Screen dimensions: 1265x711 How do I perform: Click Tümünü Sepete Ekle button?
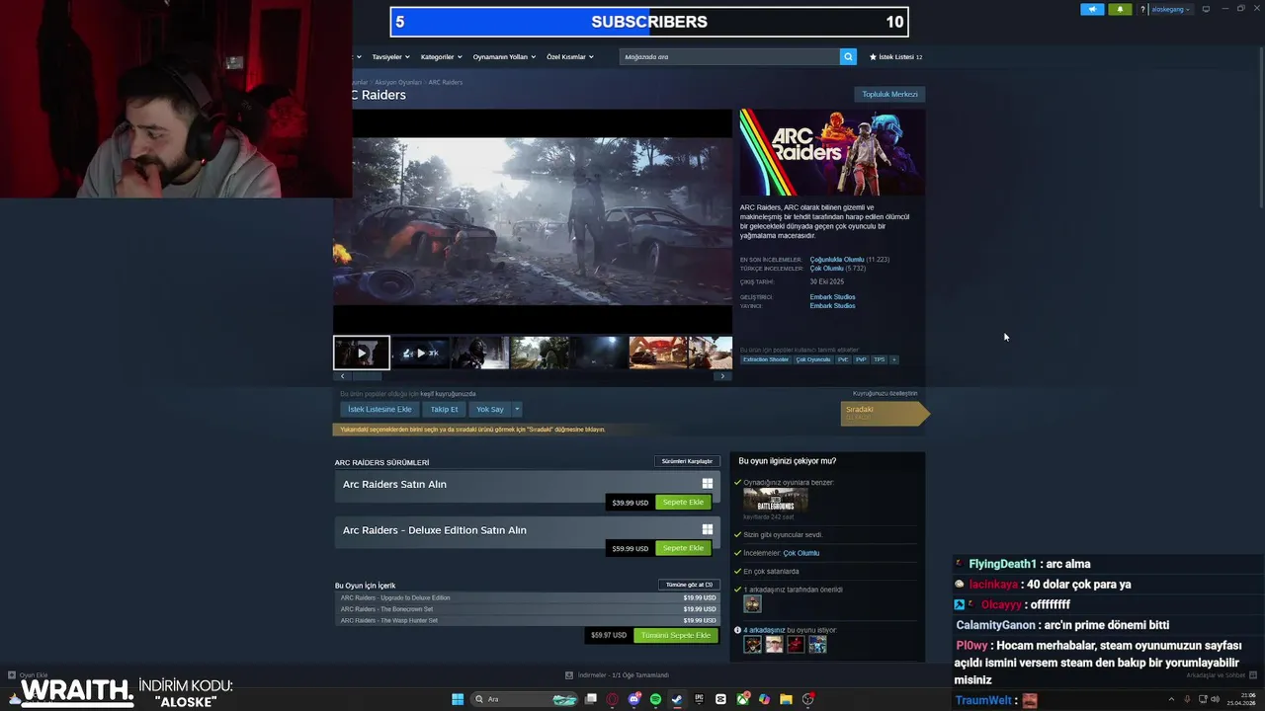[675, 635]
